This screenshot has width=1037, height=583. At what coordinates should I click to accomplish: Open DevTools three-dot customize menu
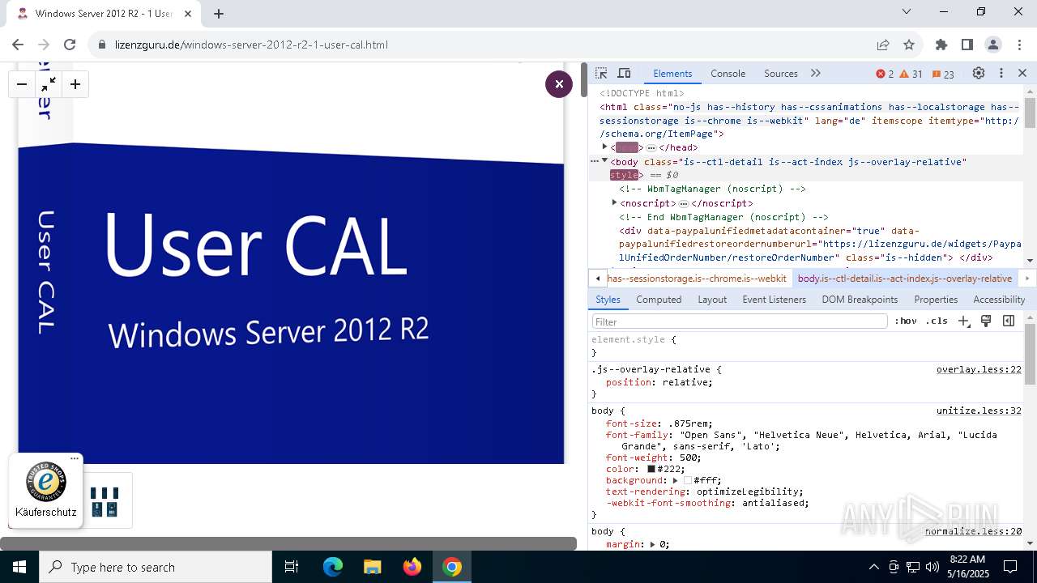pos(1001,73)
